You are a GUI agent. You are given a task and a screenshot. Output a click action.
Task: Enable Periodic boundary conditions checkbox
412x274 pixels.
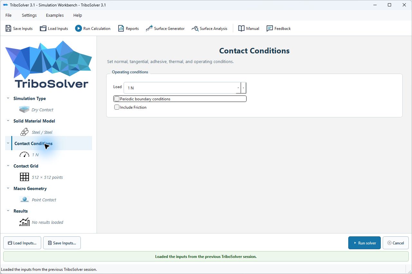point(117,99)
